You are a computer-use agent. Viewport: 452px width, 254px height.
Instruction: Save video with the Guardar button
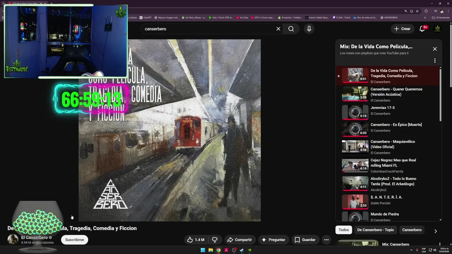[x=305, y=240]
